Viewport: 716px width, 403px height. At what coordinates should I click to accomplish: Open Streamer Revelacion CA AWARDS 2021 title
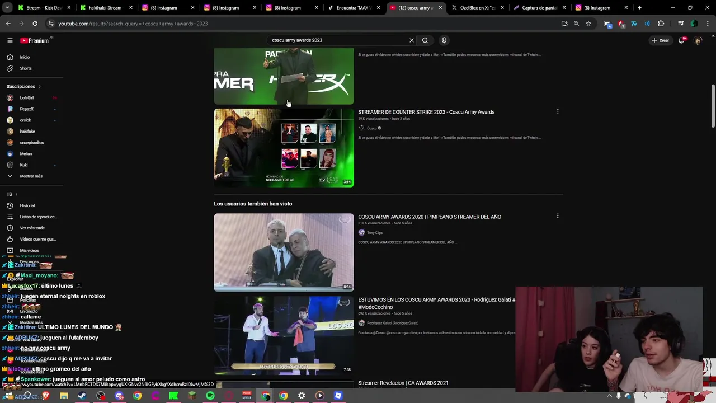(x=403, y=383)
